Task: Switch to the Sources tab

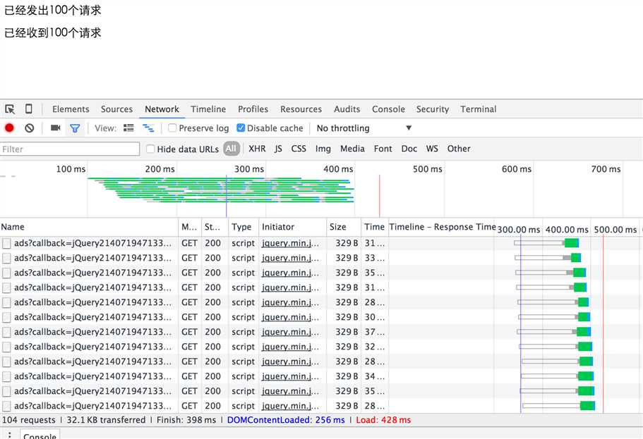Action: coord(117,109)
